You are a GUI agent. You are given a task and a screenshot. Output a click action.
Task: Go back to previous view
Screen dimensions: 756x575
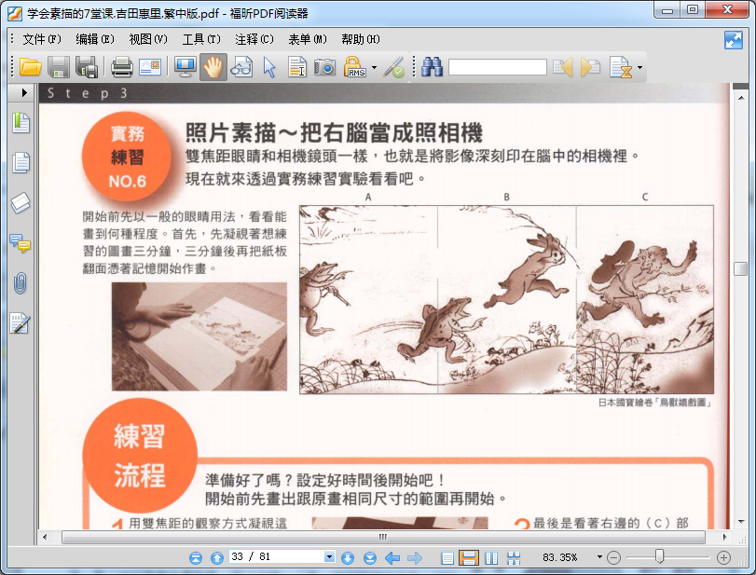[393, 558]
